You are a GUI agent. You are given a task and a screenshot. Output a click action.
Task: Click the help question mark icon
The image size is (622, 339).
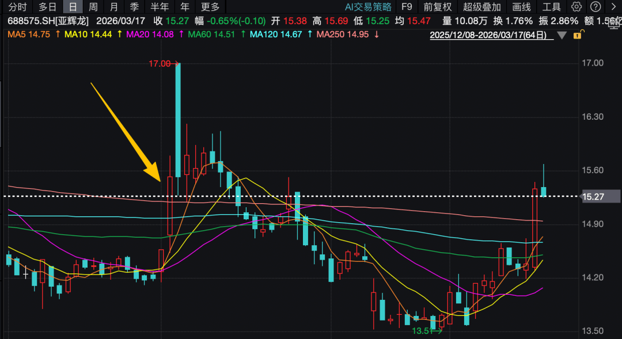[596, 7]
